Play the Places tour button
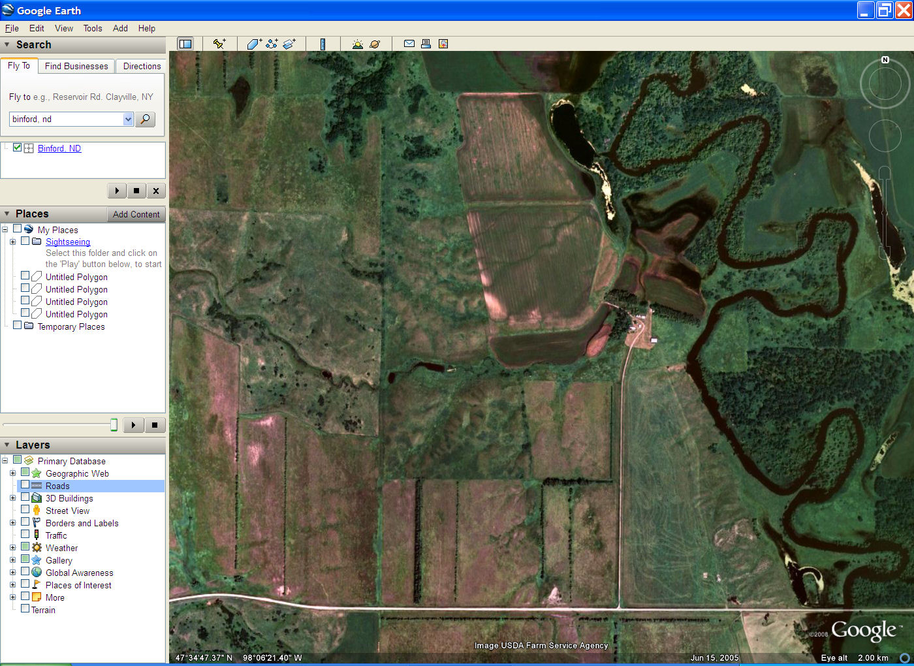Image resolution: width=914 pixels, height=666 pixels. point(133,425)
